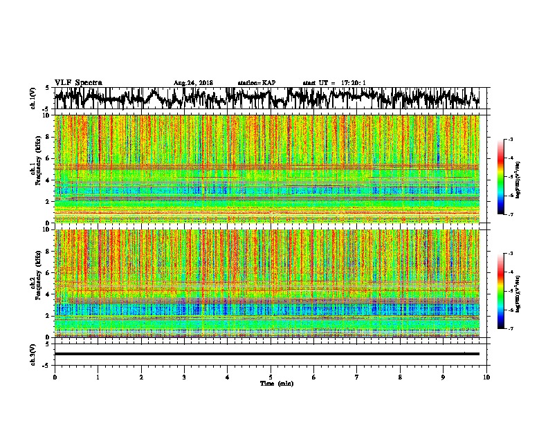Click the flat ch.3 voltage trace line
The image size is (548, 423).
[267, 354]
